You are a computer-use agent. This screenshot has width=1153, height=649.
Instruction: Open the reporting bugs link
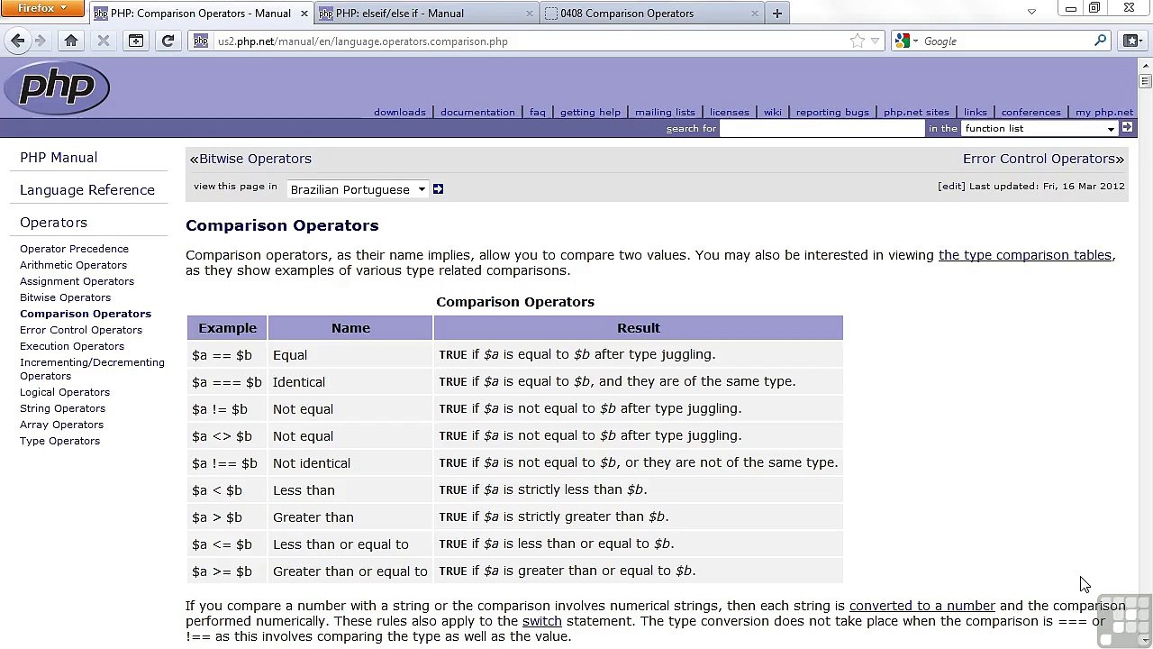(x=832, y=112)
